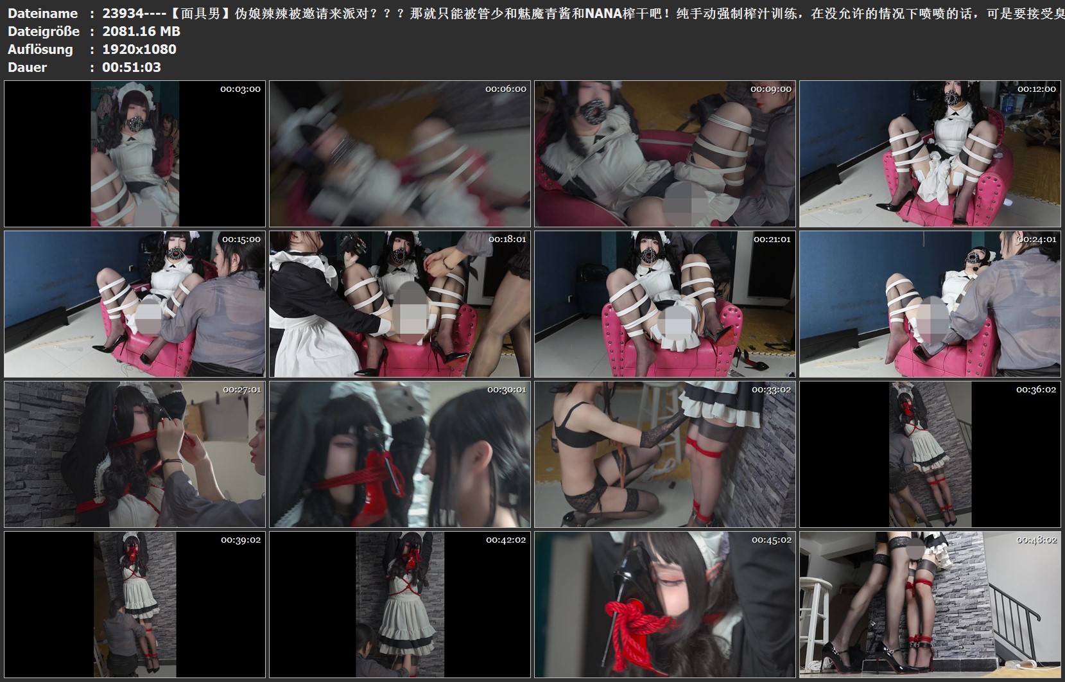Click the thumbnail at 00:21:01
Viewport: 1065px width, 682px height.
point(665,304)
